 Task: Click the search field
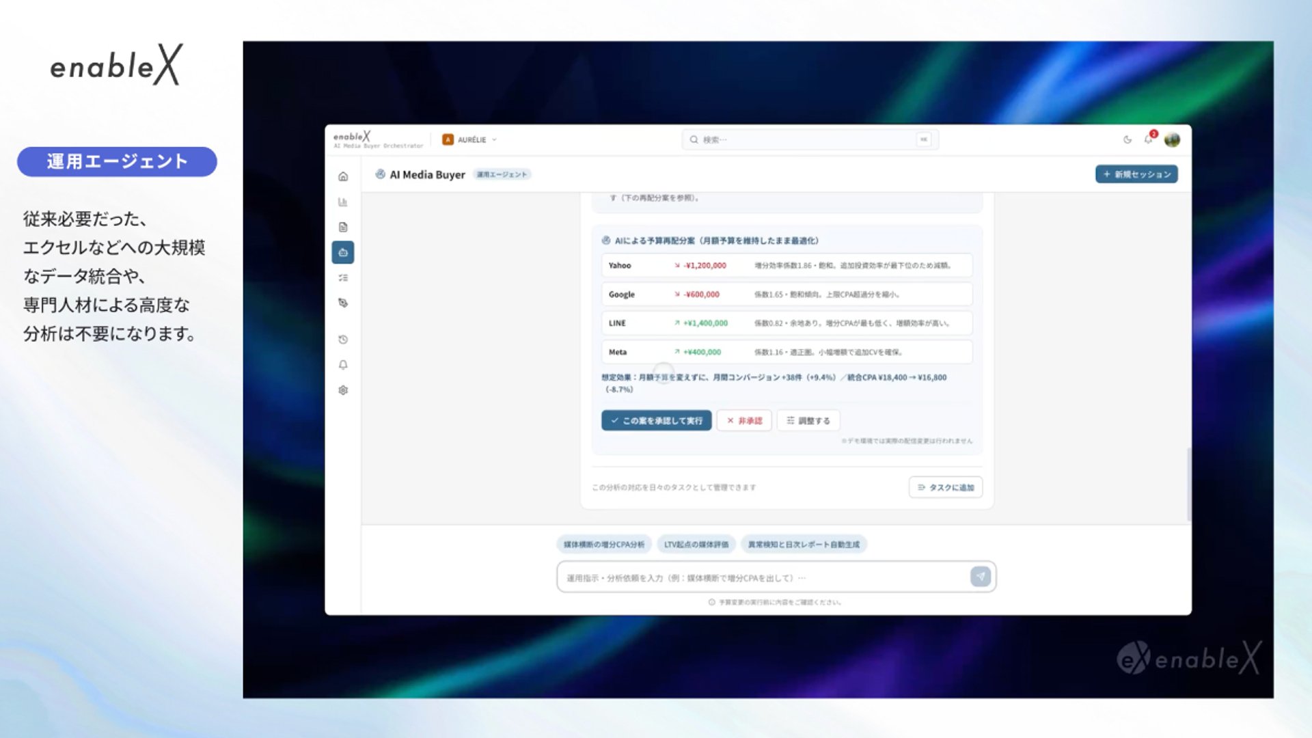[810, 139]
